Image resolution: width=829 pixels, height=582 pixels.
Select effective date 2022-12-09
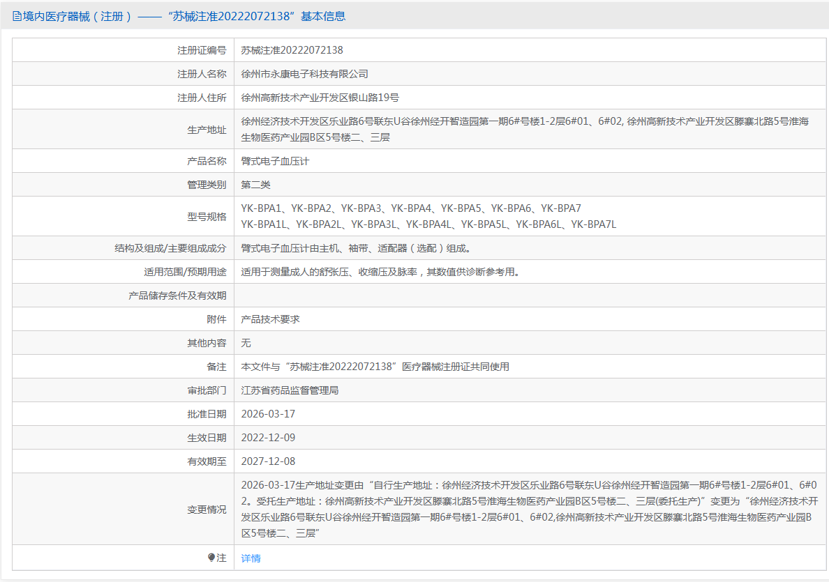click(268, 438)
